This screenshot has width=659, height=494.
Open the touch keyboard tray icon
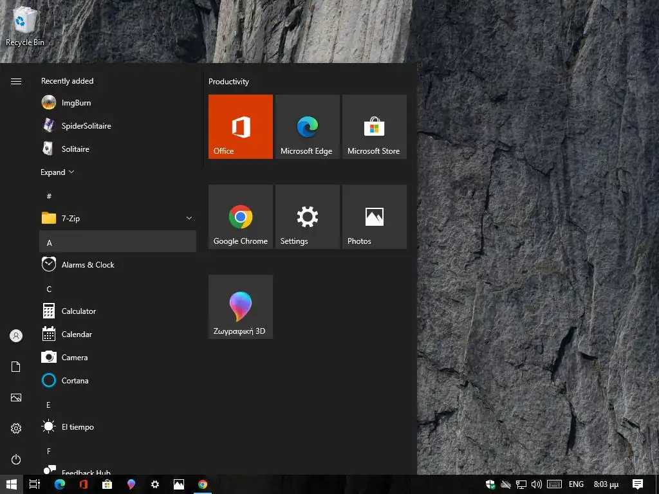tap(554, 484)
